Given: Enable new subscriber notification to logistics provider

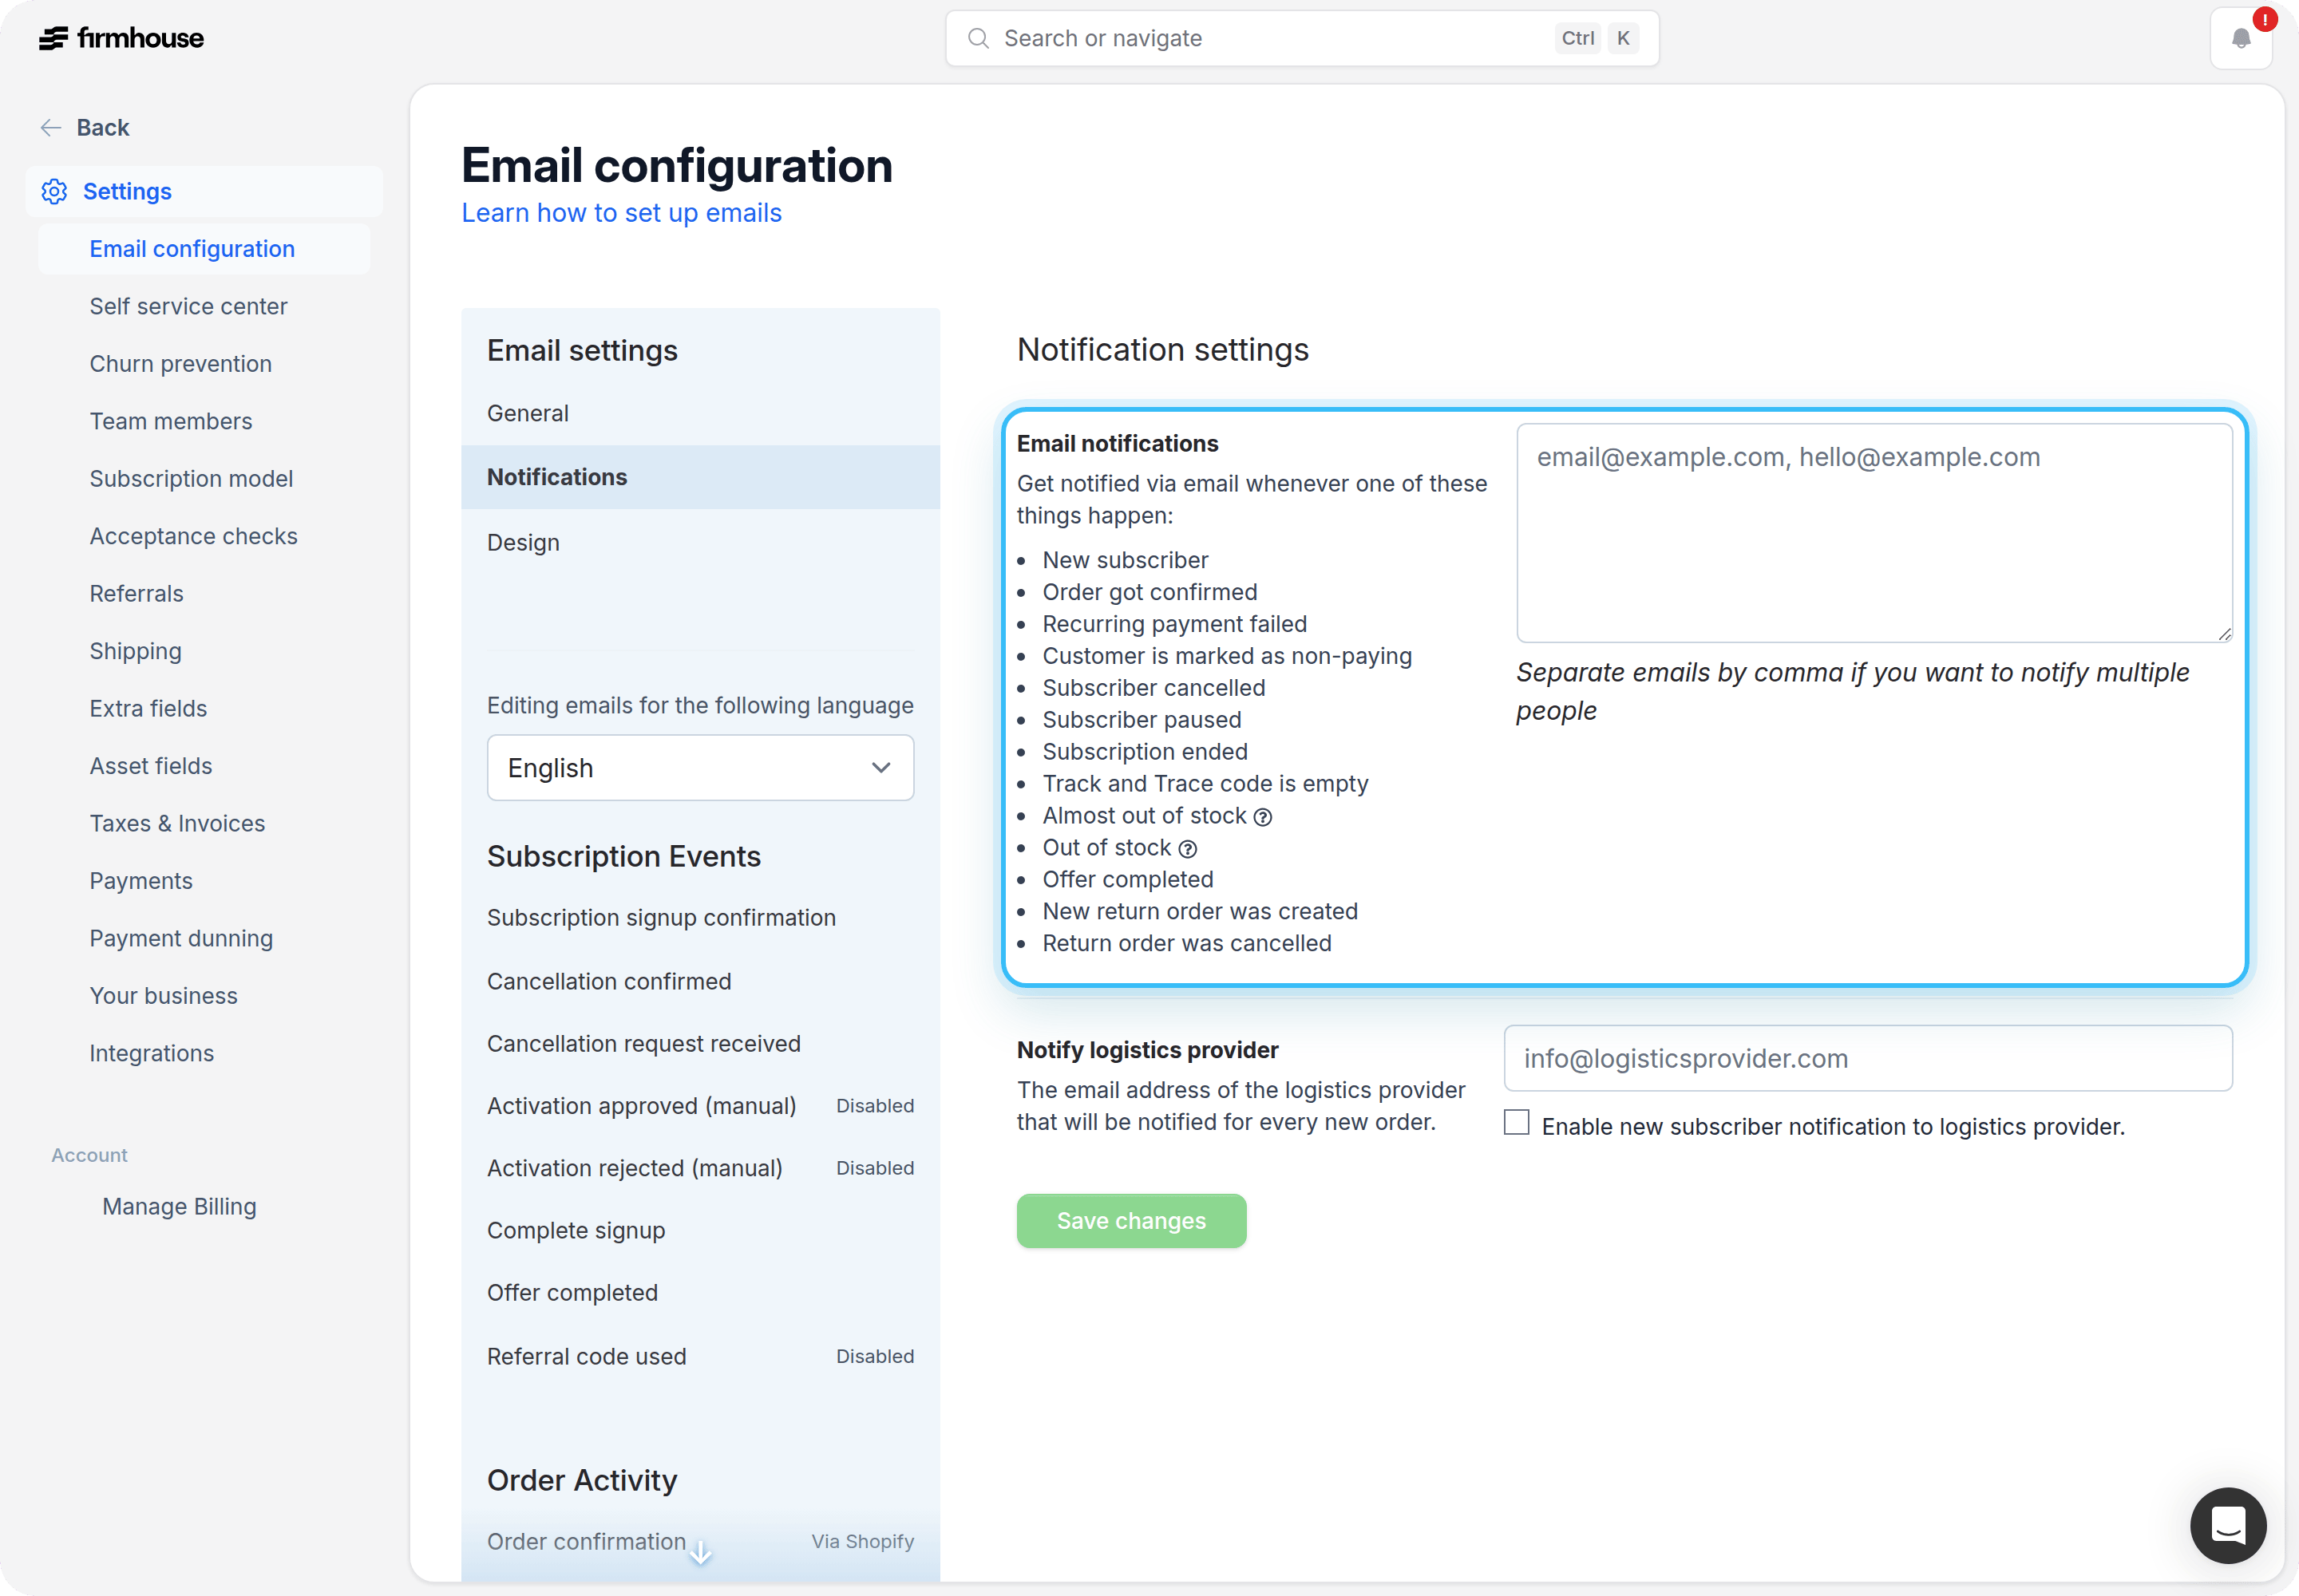Looking at the screenshot, I should 1517,1122.
